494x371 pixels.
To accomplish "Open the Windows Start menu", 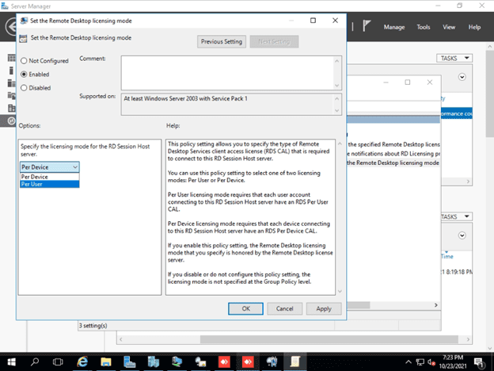I will point(11,361).
